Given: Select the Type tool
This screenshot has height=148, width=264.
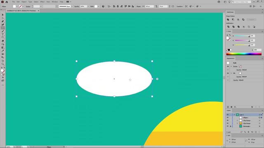Looking at the screenshot, I should pyautogui.click(x=3, y=35).
